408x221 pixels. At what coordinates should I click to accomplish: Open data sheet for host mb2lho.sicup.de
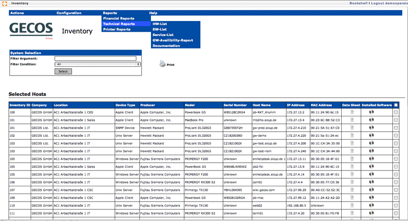coord(352,120)
